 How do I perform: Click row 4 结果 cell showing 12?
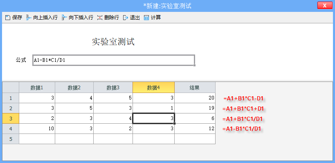(x=195, y=129)
